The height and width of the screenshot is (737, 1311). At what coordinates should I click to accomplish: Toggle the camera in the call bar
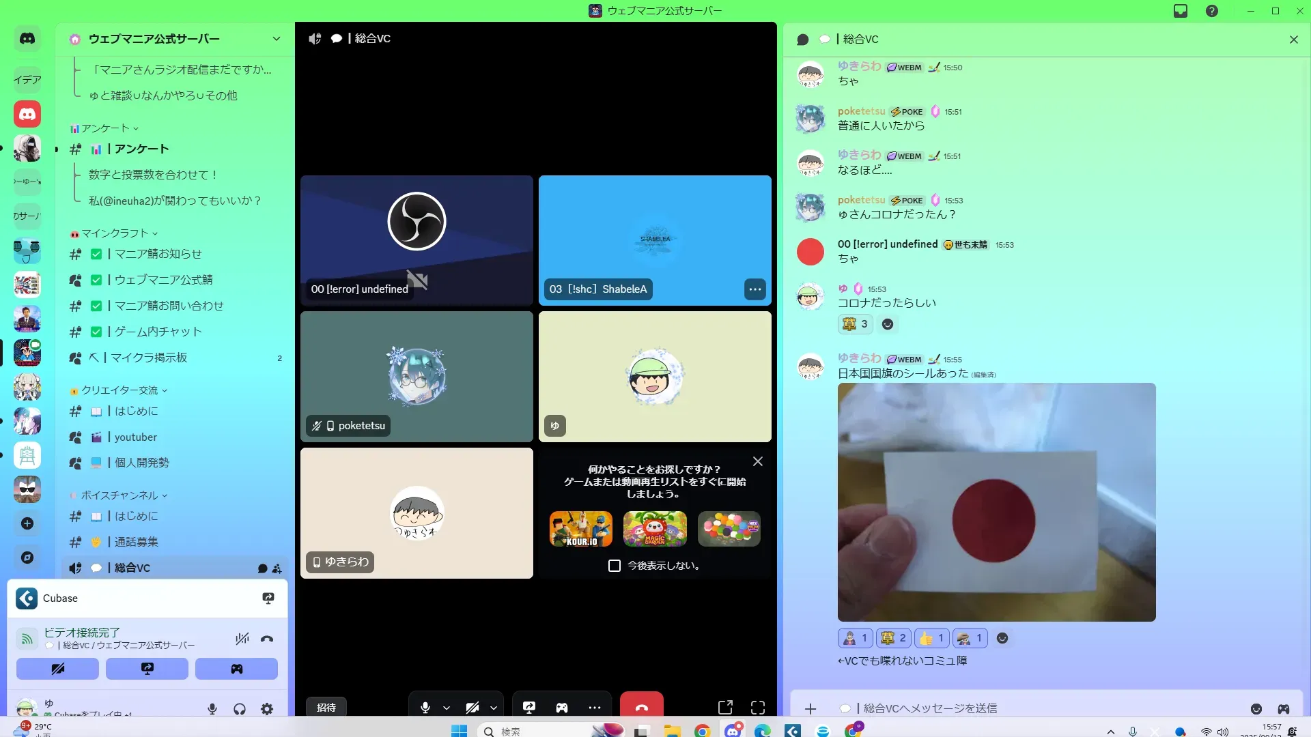point(473,708)
